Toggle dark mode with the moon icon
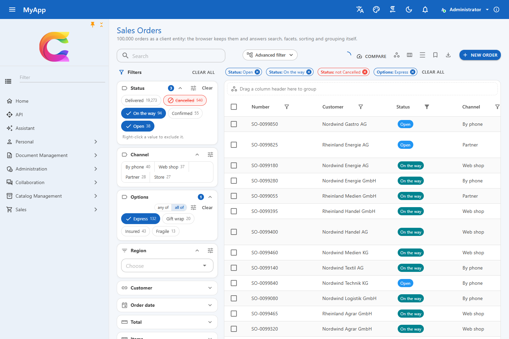 (x=409, y=9)
